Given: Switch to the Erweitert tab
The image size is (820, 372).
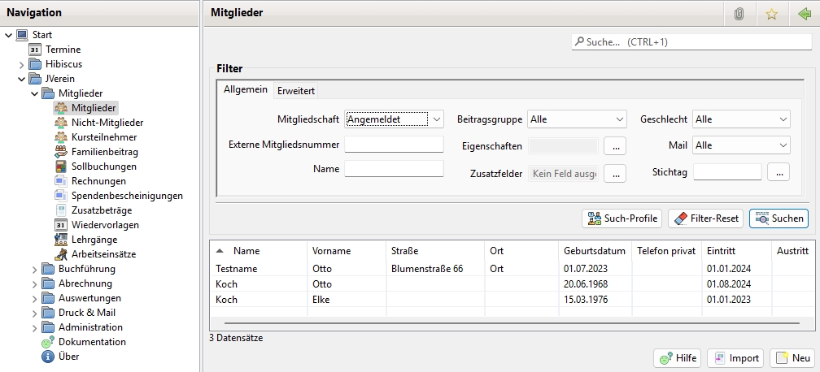Looking at the screenshot, I should click(296, 90).
